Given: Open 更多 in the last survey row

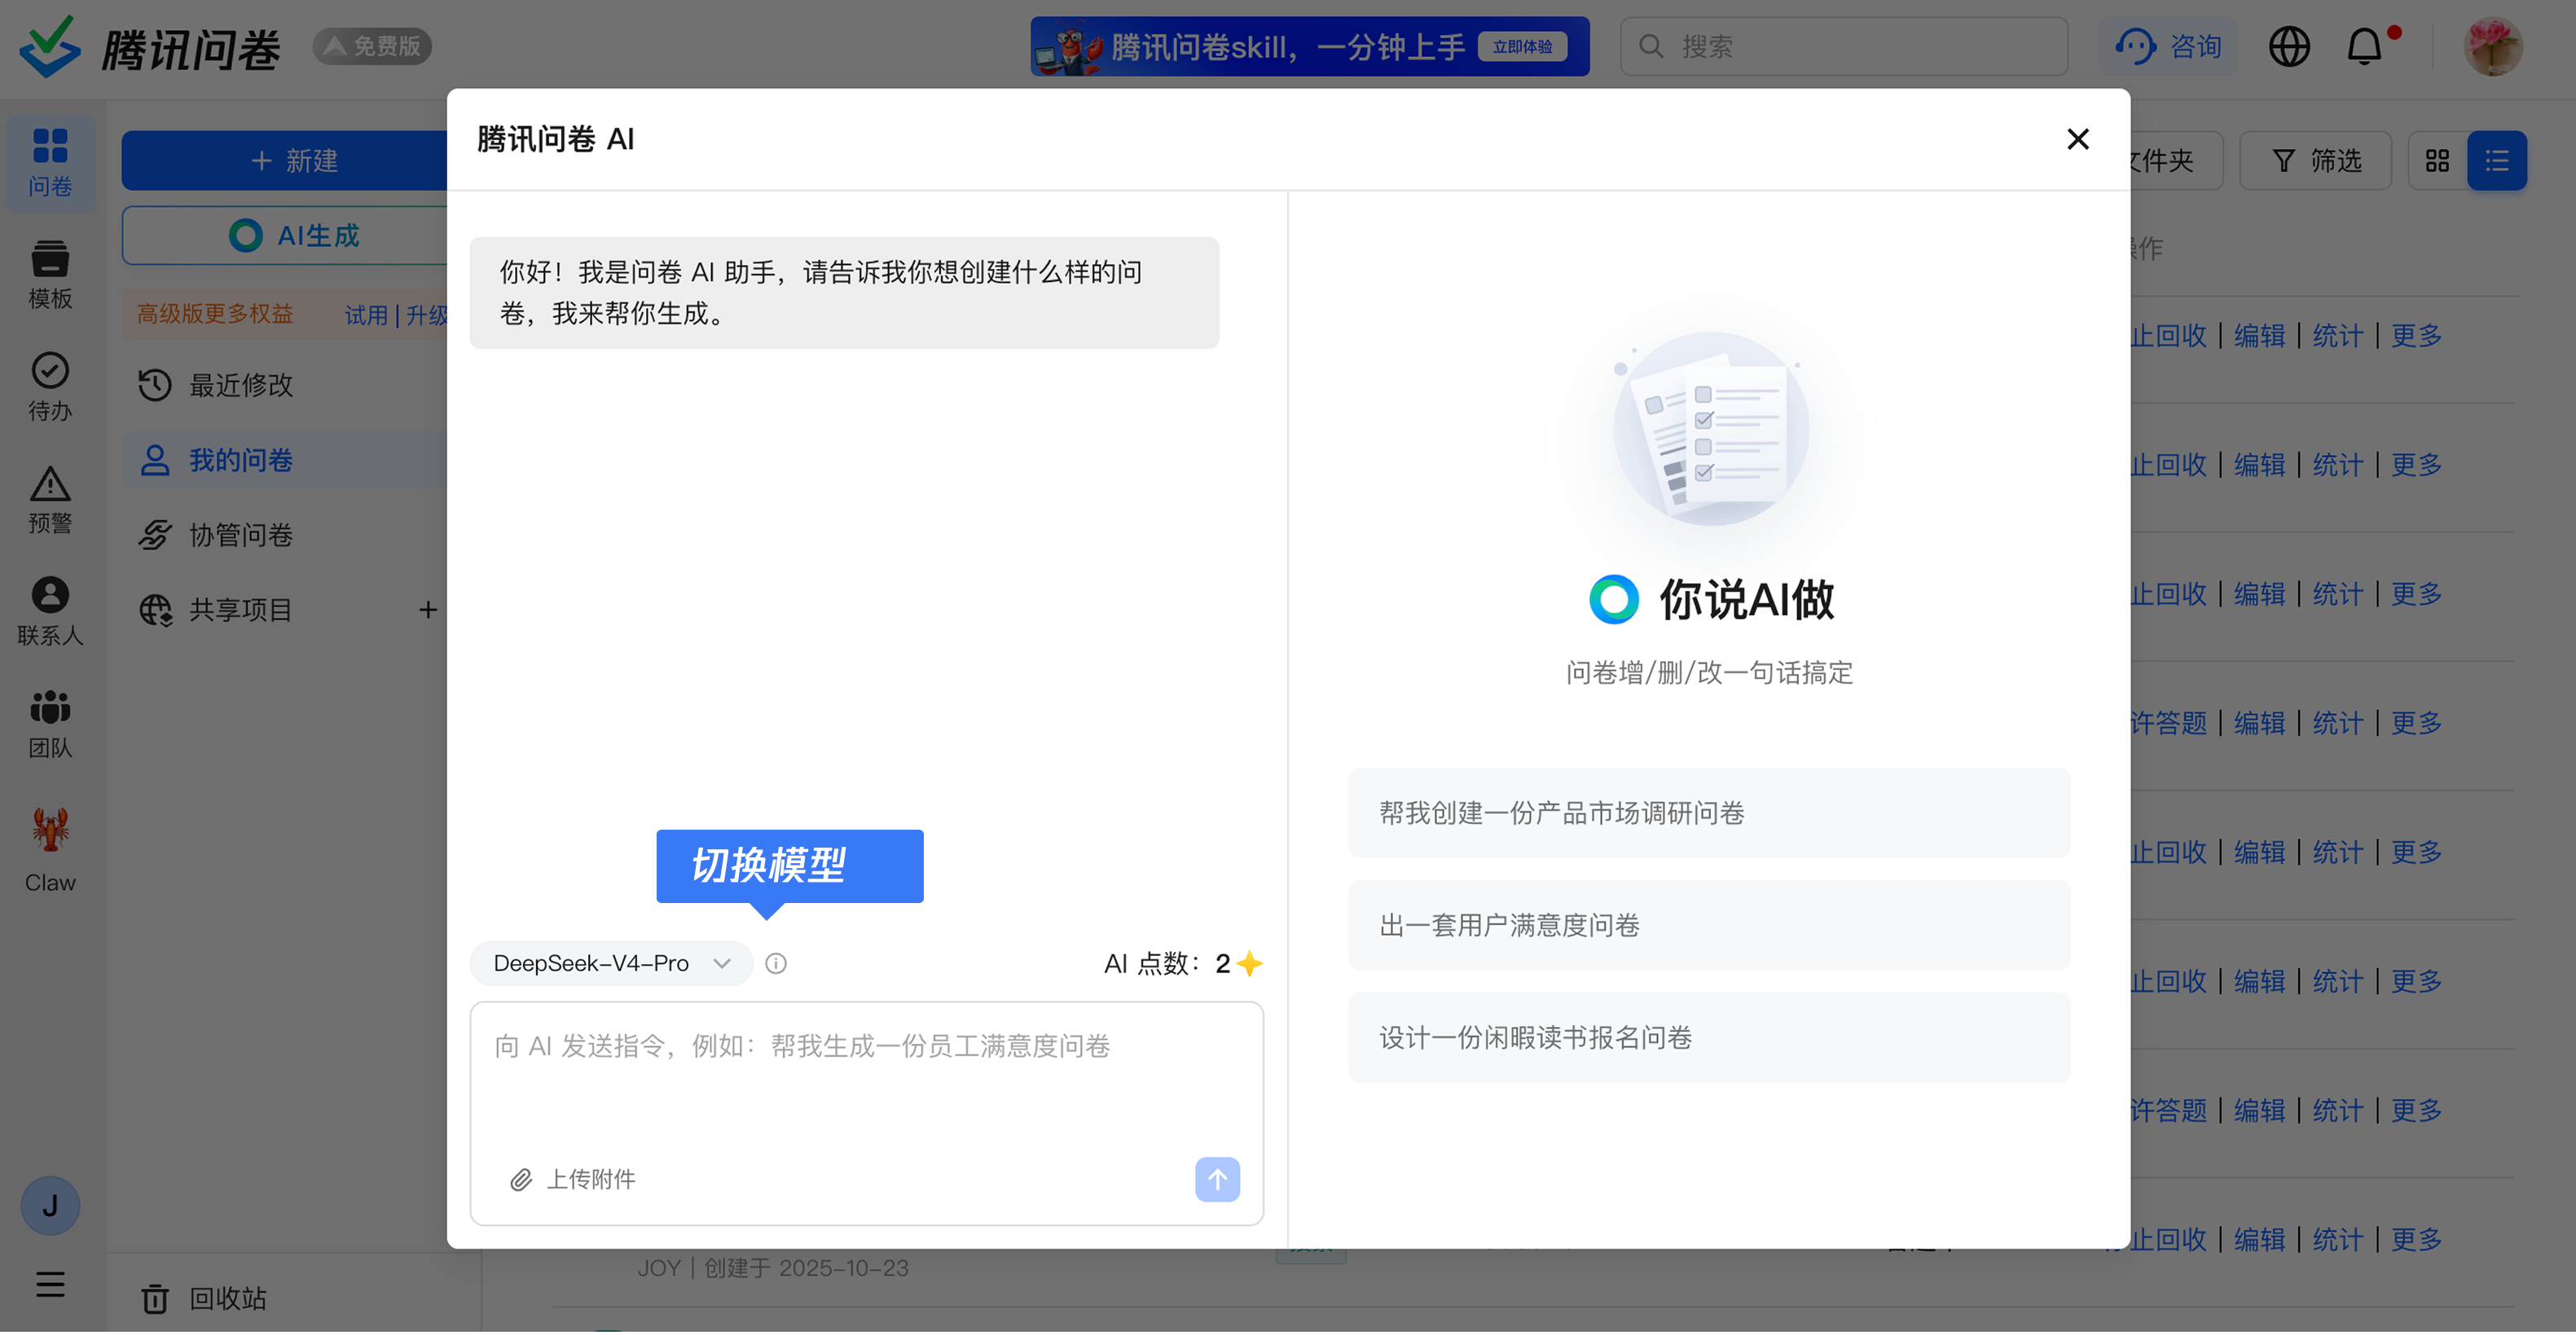Looking at the screenshot, I should (2416, 1240).
